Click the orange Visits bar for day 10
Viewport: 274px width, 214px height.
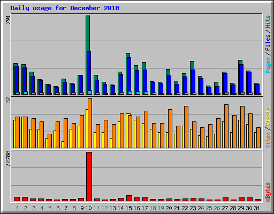click(90, 123)
